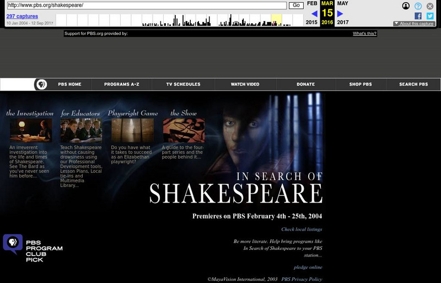Click the pledge online link
The width and height of the screenshot is (441, 283).
coord(308,267)
